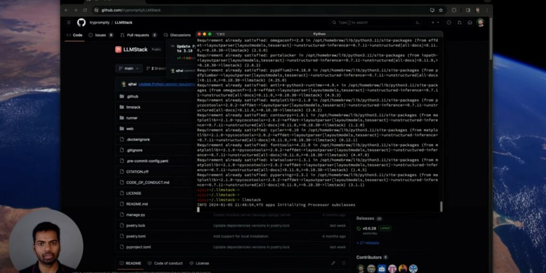Click the trypromptly owner link
Screen dimensions: 546x273
pyautogui.click(x=100, y=22)
